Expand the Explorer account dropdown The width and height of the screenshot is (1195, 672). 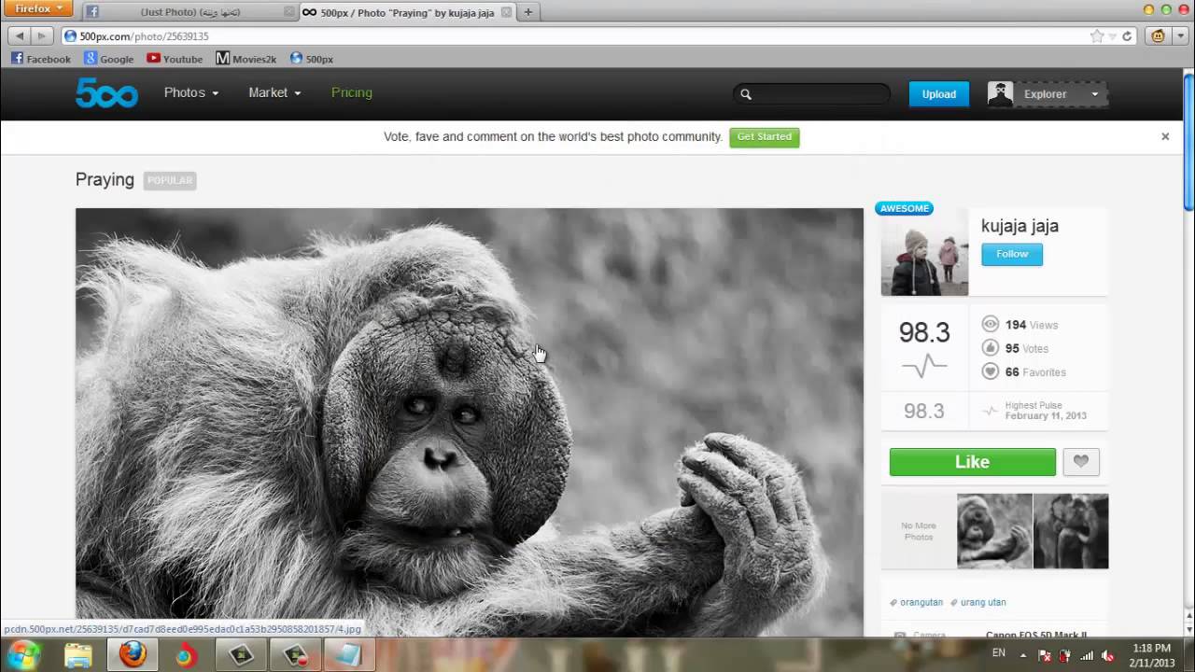(x=1095, y=94)
